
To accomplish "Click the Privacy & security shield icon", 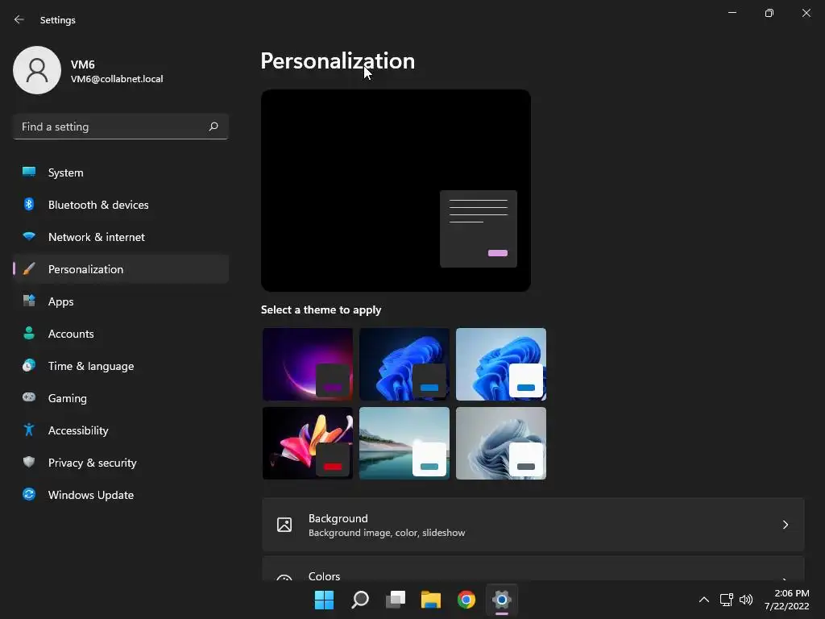I will pos(29,462).
